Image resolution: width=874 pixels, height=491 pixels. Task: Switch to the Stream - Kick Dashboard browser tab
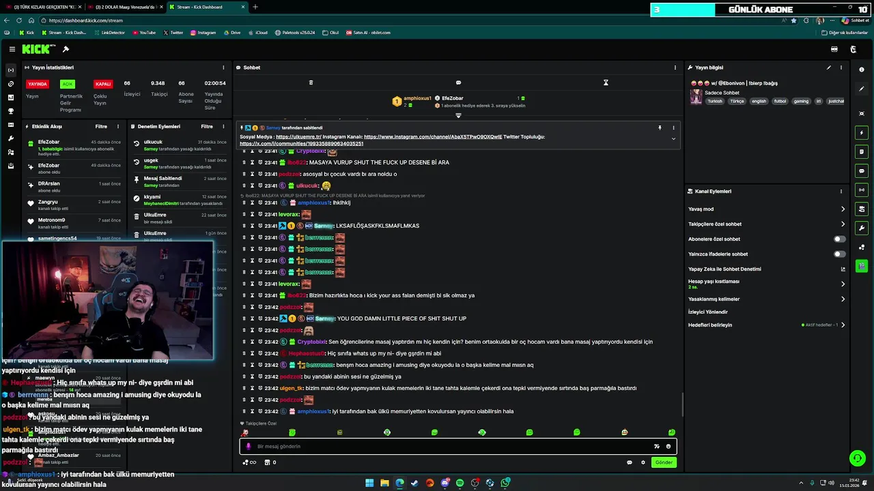tap(207, 7)
